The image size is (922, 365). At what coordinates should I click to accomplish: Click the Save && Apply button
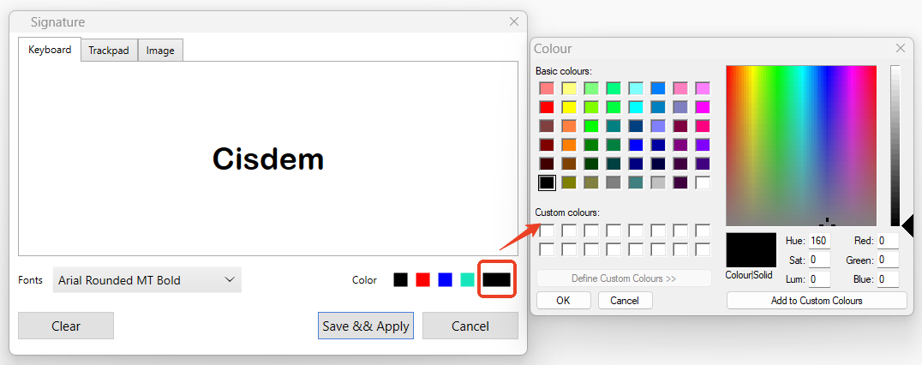366,326
